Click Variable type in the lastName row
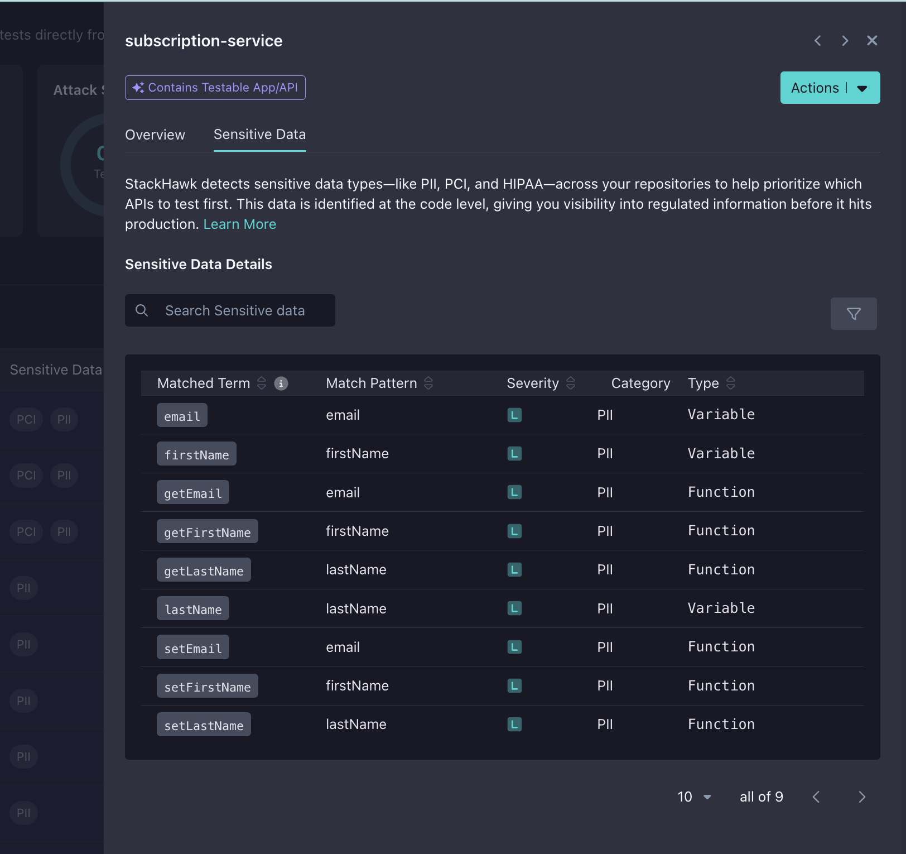 click(x=721, y=608)
